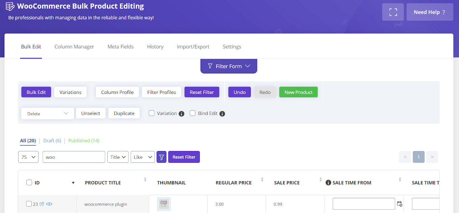Image resolution: width=459 pixels, height=213 pixels.
Task: Click the funnel filter icon beside Like dropdown
Action: pos(161,157)
